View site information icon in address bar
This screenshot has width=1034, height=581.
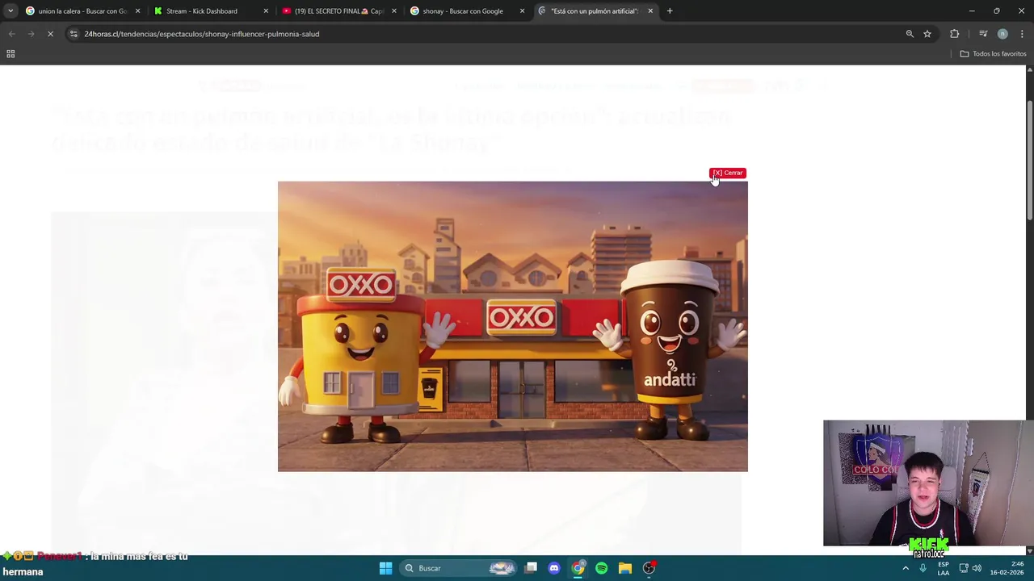point(74,34)
